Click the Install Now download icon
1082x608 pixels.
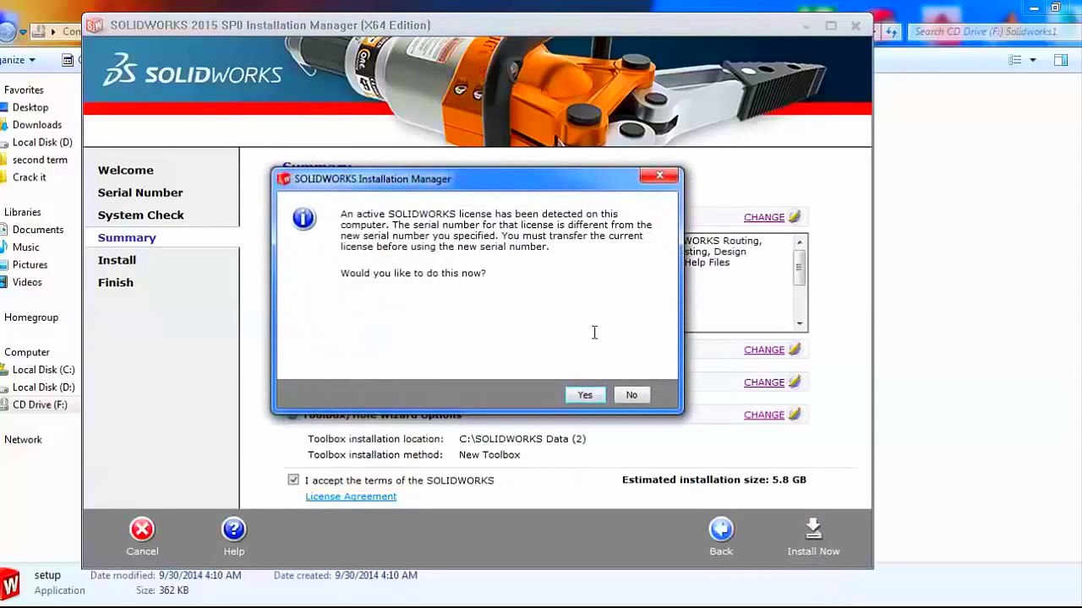coord(813,529)
